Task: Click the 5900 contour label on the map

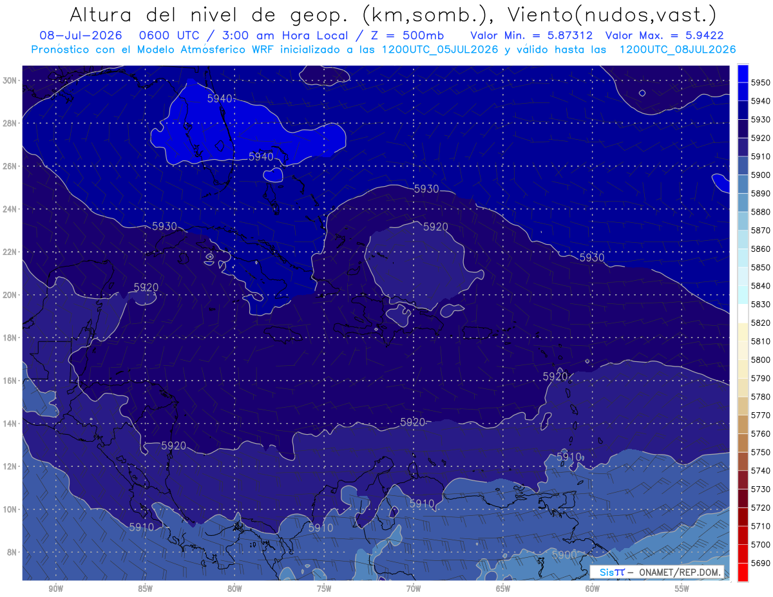Action: (x=564, y=554)
